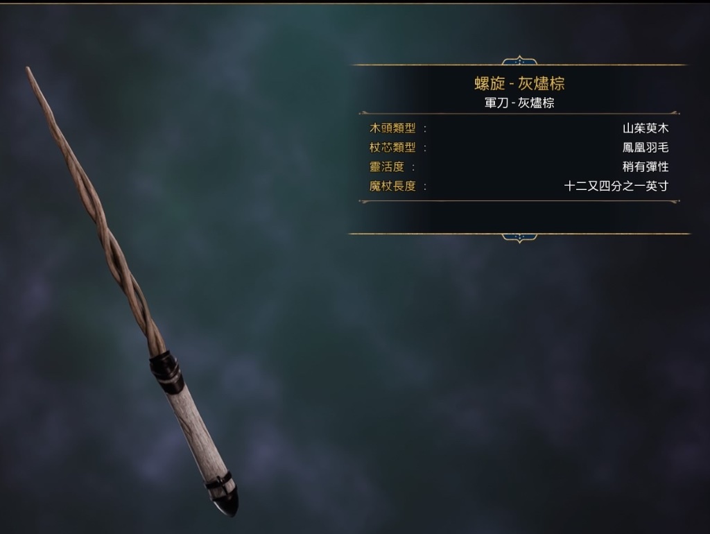Image resolution: width=710 pixels, height=534 pixels.
Task: Click the 杖芯類型 label
Action: click(x=392, y=148)
